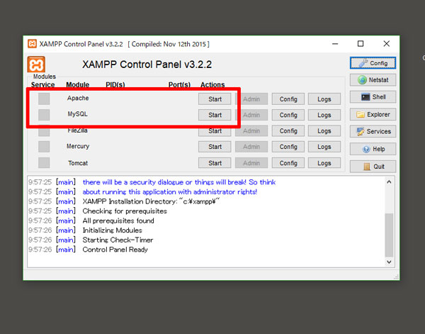Click the Tomcat module name
Screen dimensions: 425x334
coord(78,163)
